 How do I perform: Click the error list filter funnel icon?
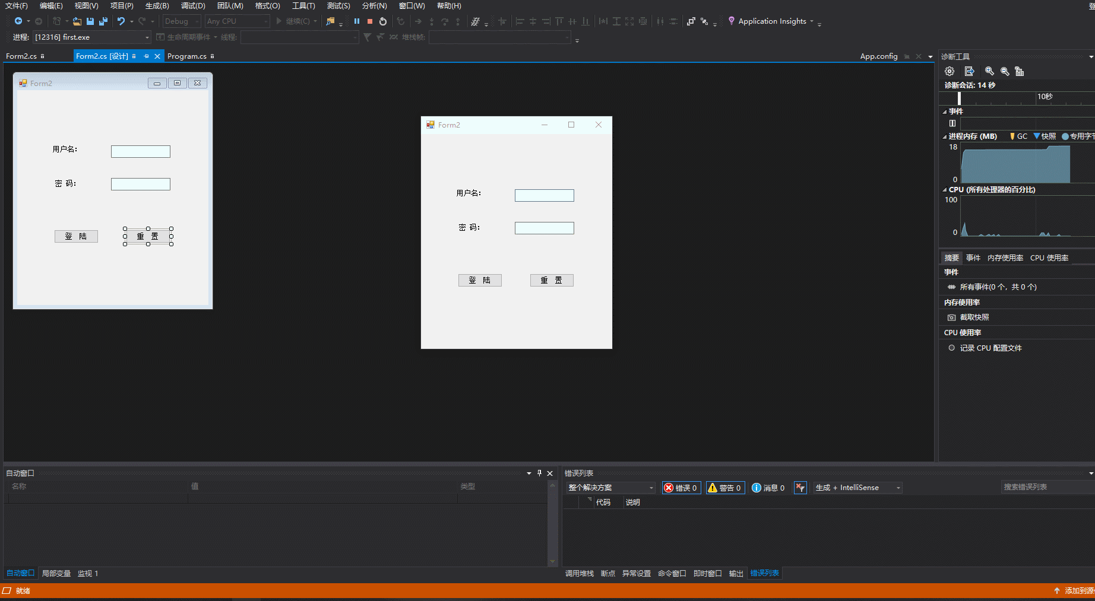click(800, 488)
